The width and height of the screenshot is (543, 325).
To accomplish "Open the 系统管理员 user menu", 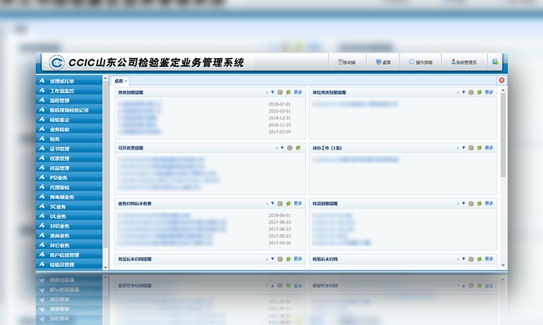I will pos(464,62).
